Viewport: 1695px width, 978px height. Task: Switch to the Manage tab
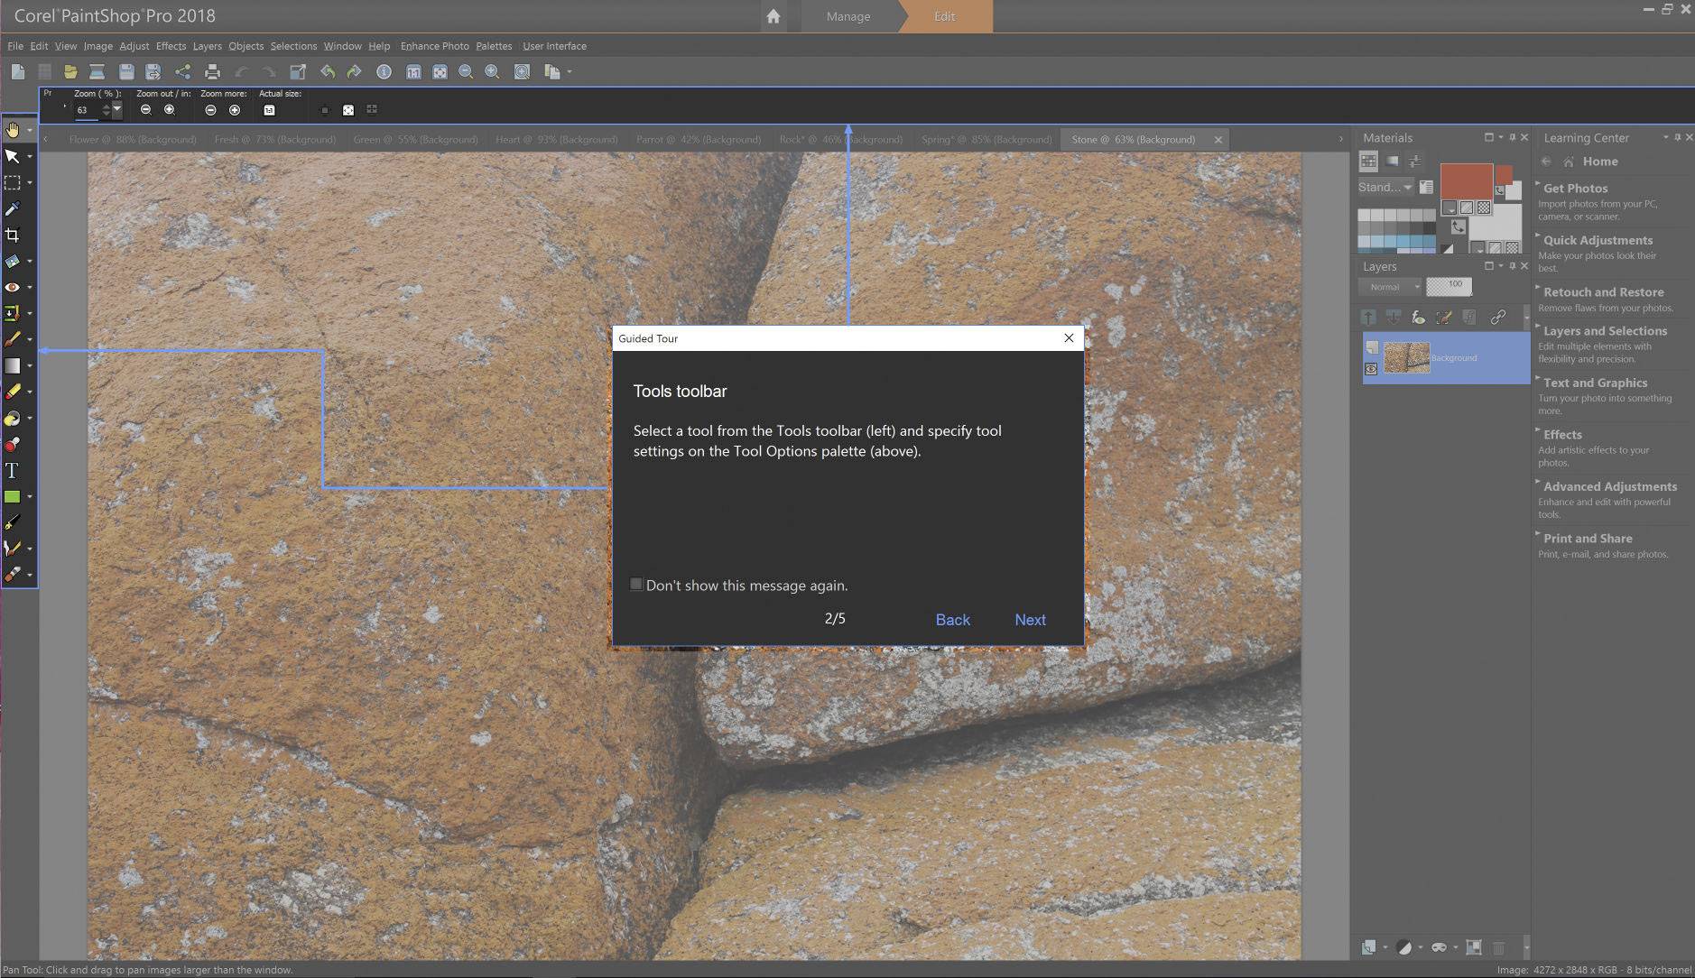point(847,15)
